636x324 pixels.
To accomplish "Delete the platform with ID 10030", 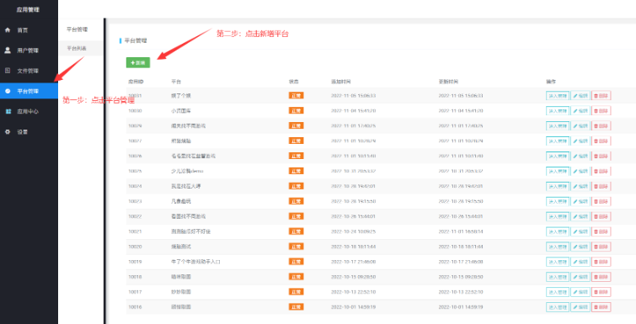I will click(x=601, y=111).
